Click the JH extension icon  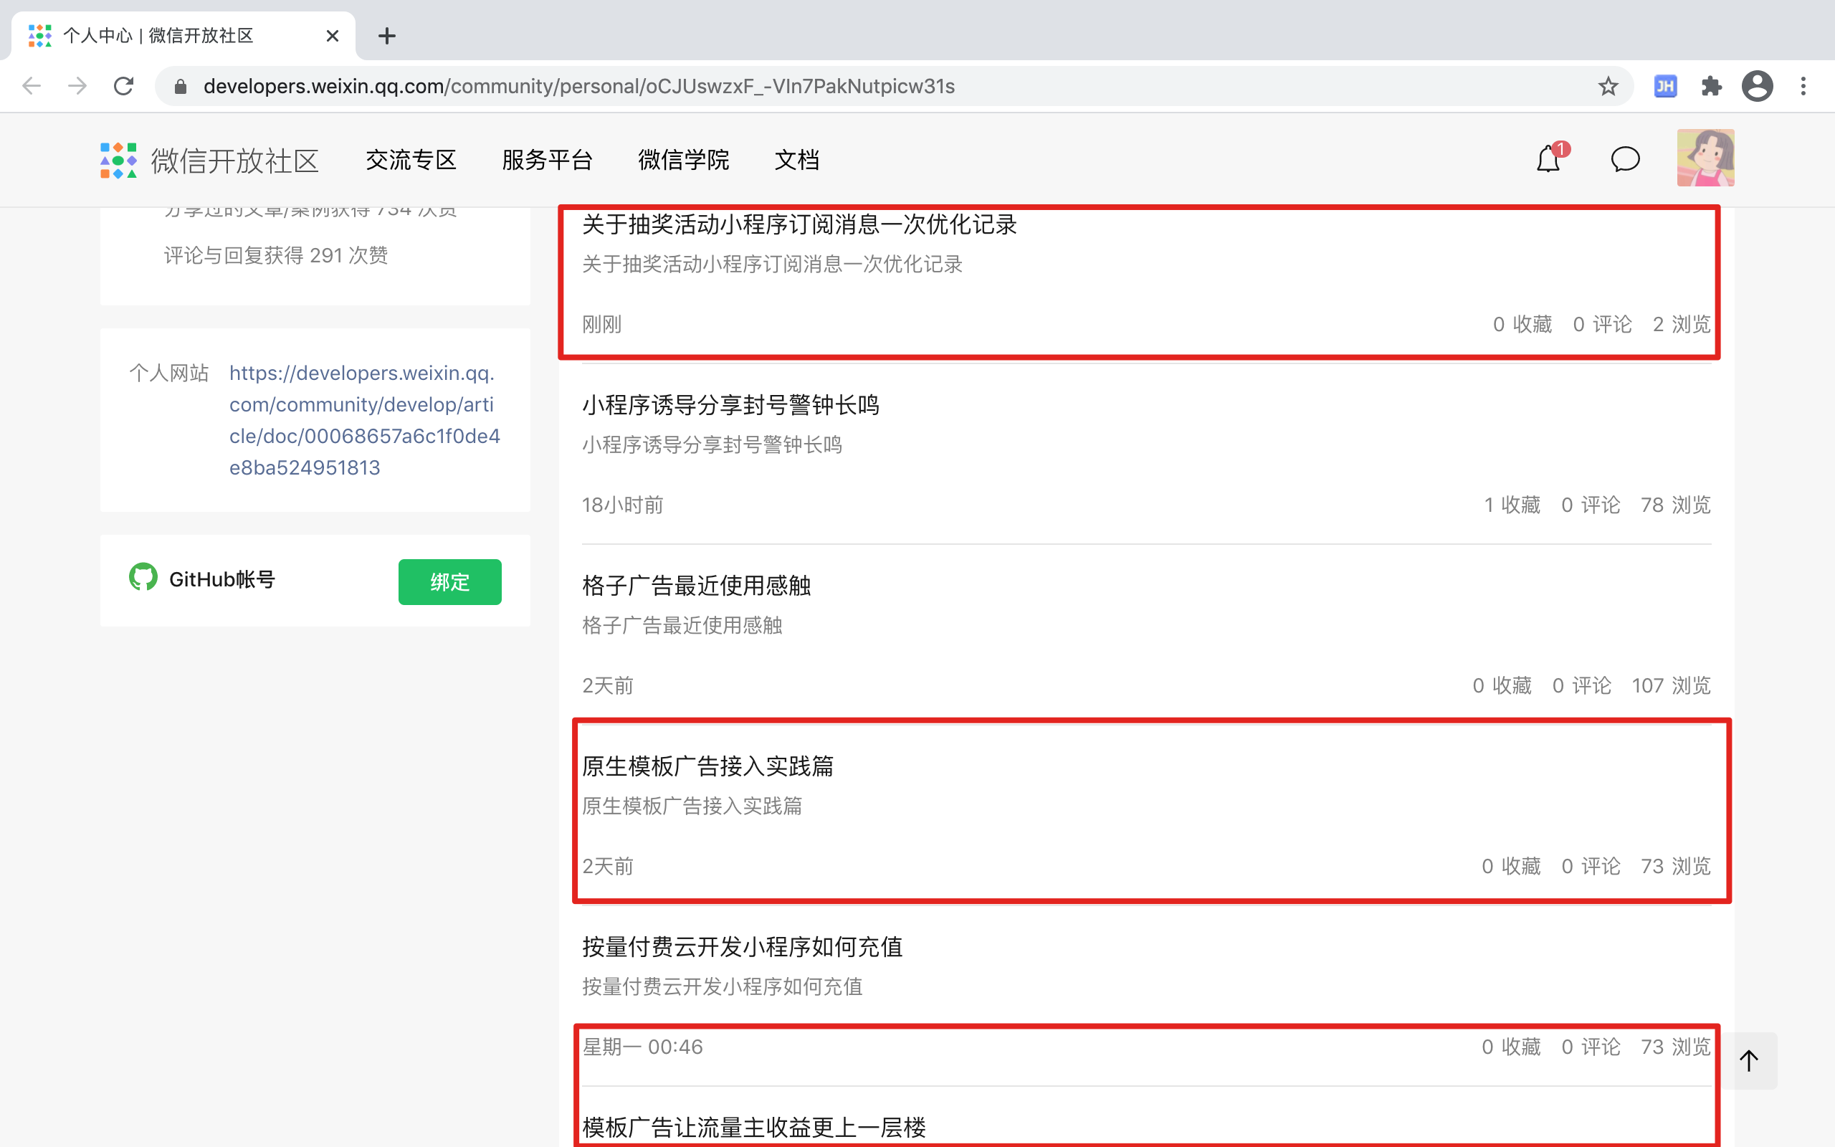[1665, 87]
